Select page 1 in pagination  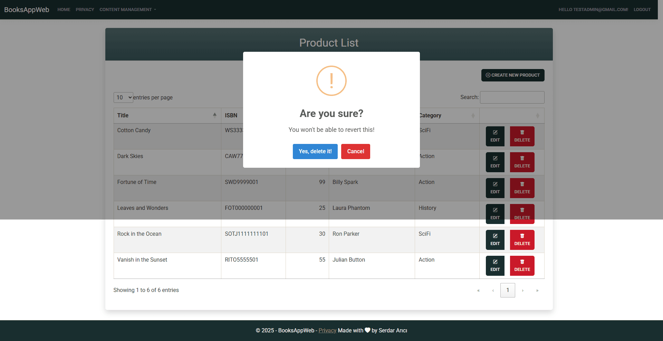(508, 290)
